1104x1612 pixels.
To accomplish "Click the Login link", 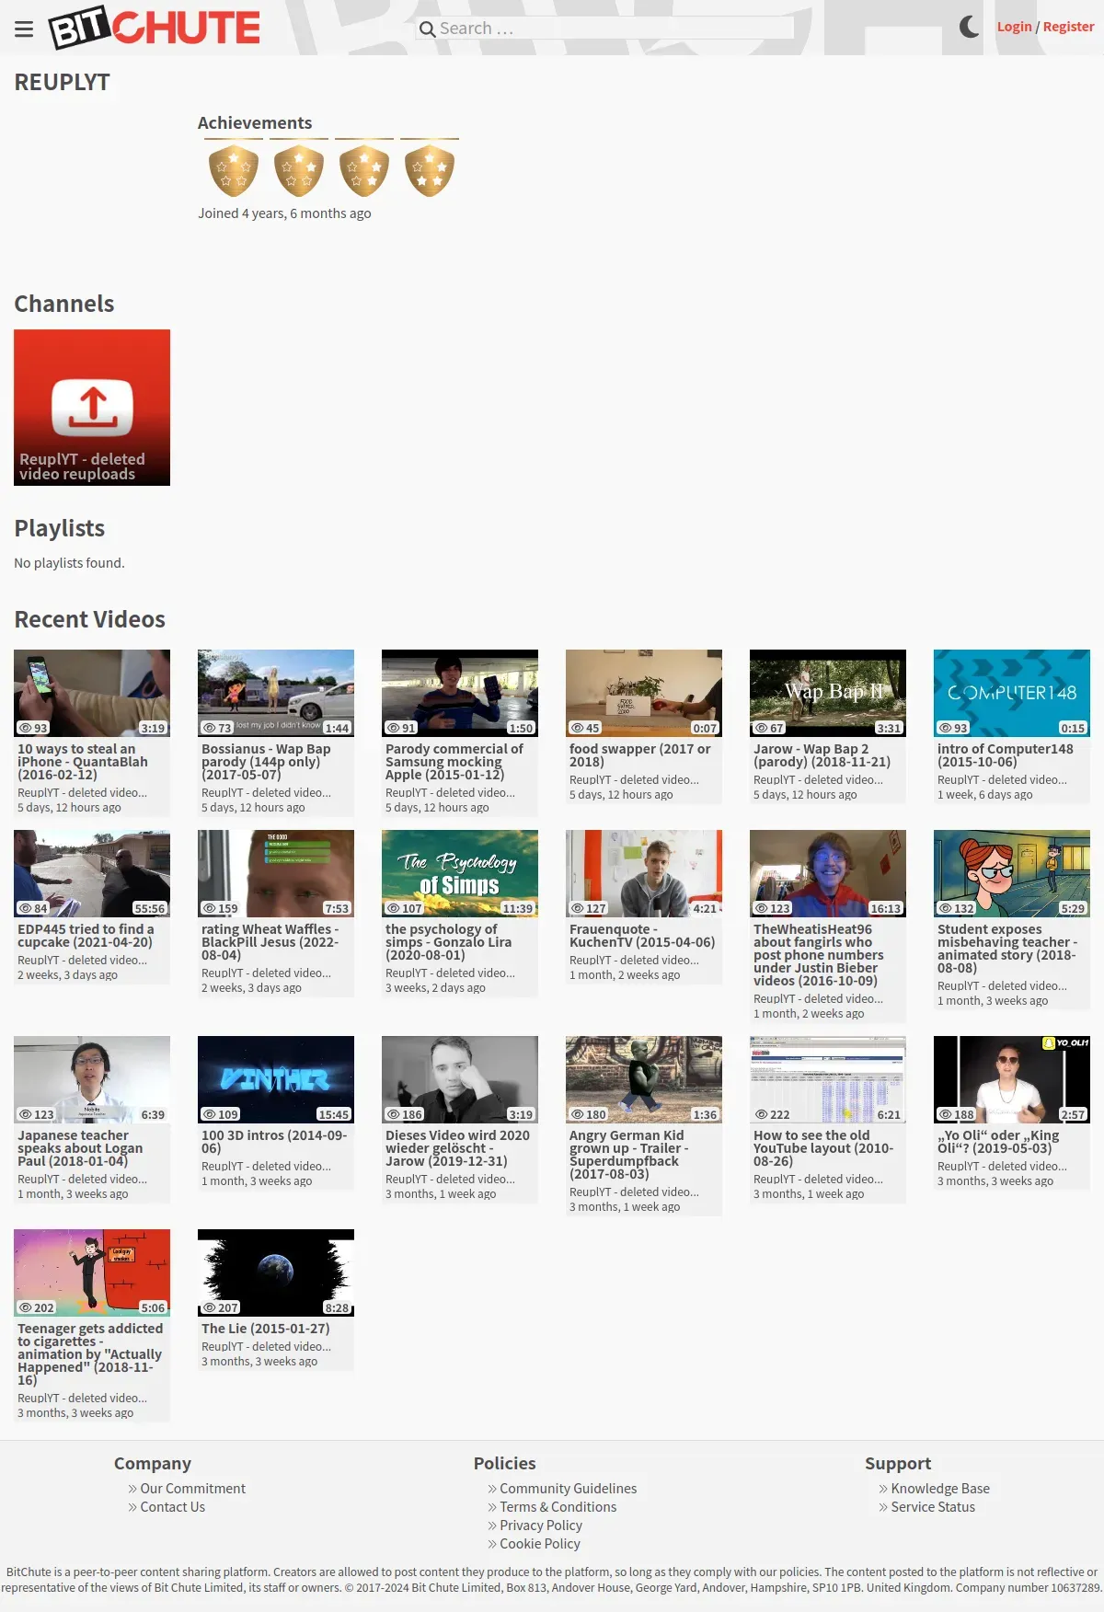I will pos(1014,27).
